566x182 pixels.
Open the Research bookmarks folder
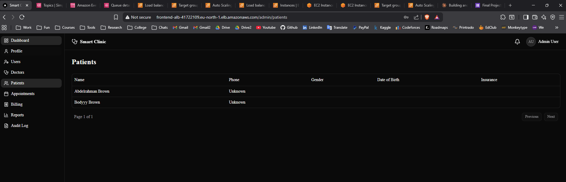point(111,28)
